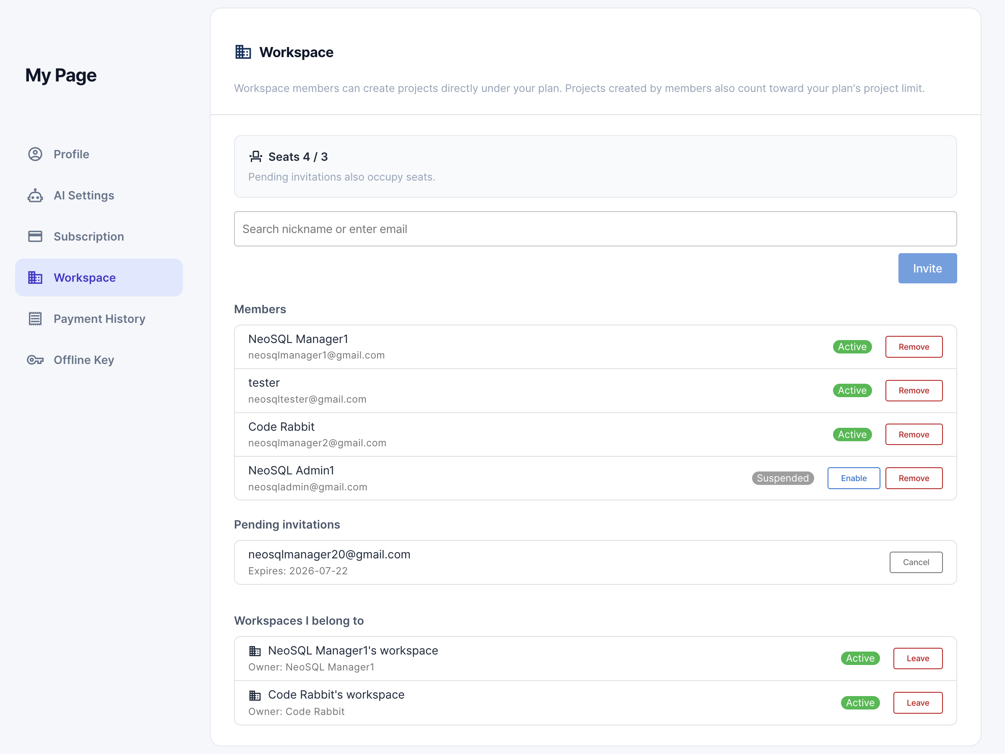Click the name NeoSQL Admin1
Screen dimensions: 1005x754
click(291, 471)
